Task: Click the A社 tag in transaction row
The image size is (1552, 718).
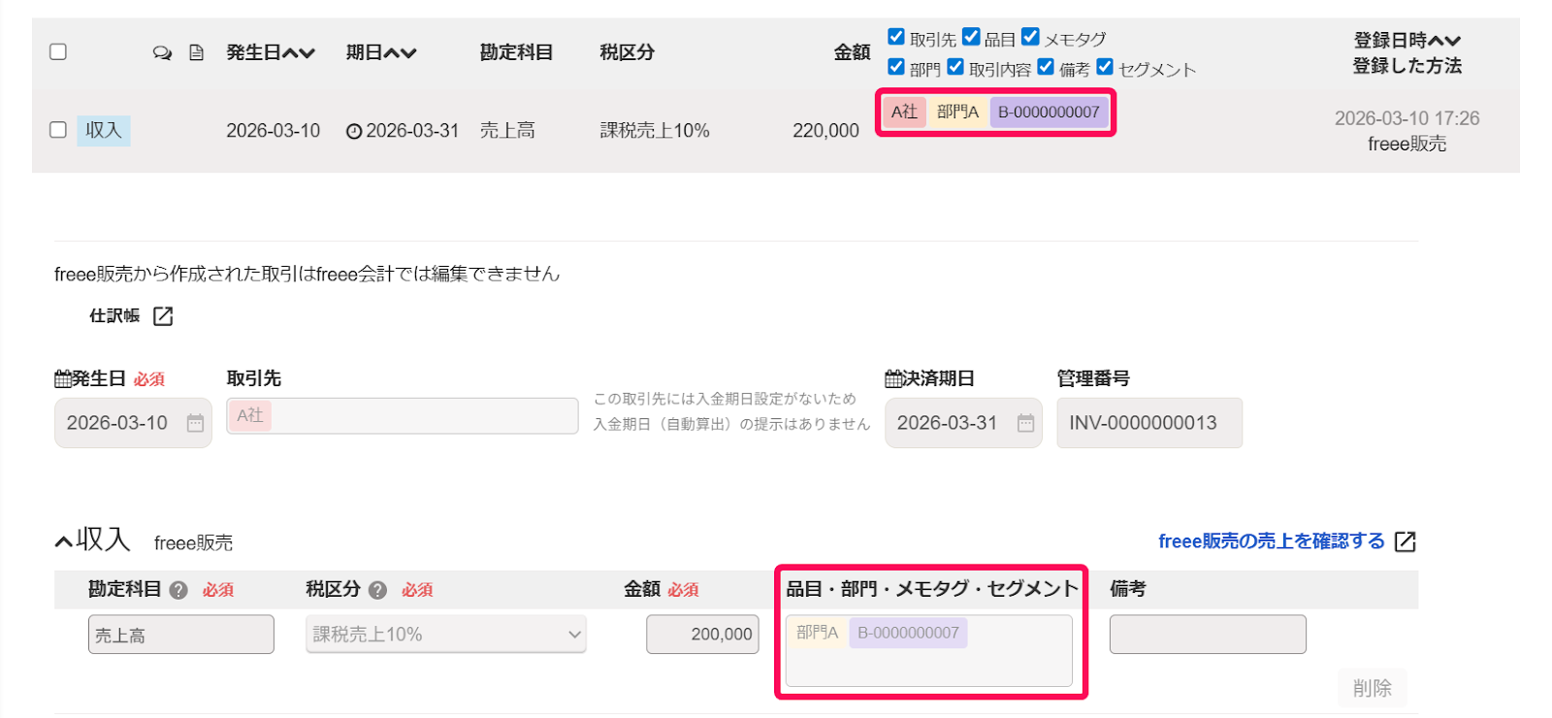Action: click(904, 112)
